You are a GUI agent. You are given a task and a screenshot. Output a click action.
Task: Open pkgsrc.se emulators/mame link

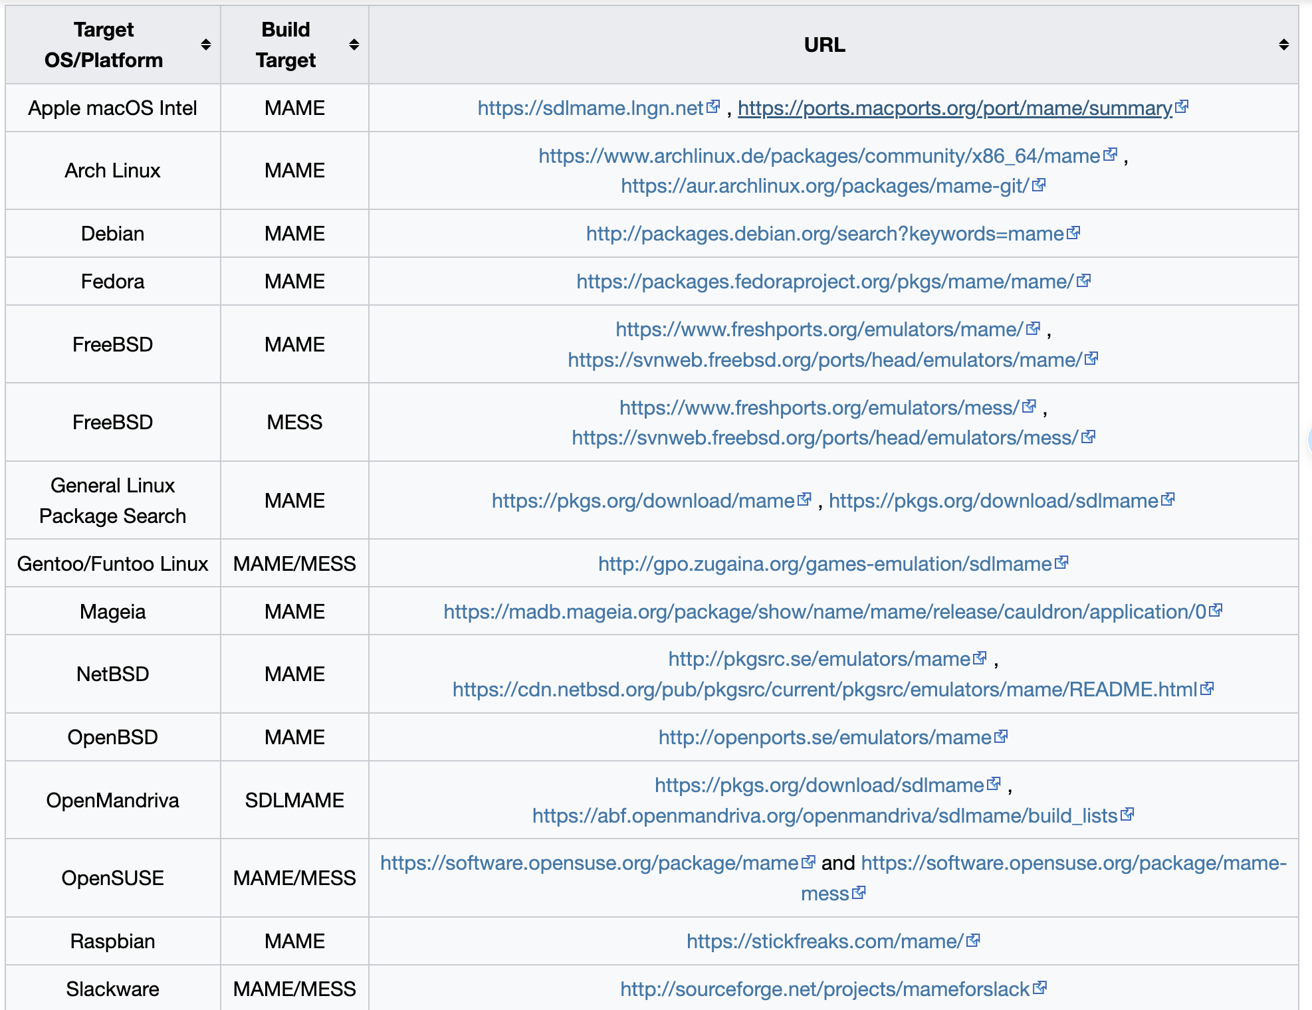(x=819, y=659)
